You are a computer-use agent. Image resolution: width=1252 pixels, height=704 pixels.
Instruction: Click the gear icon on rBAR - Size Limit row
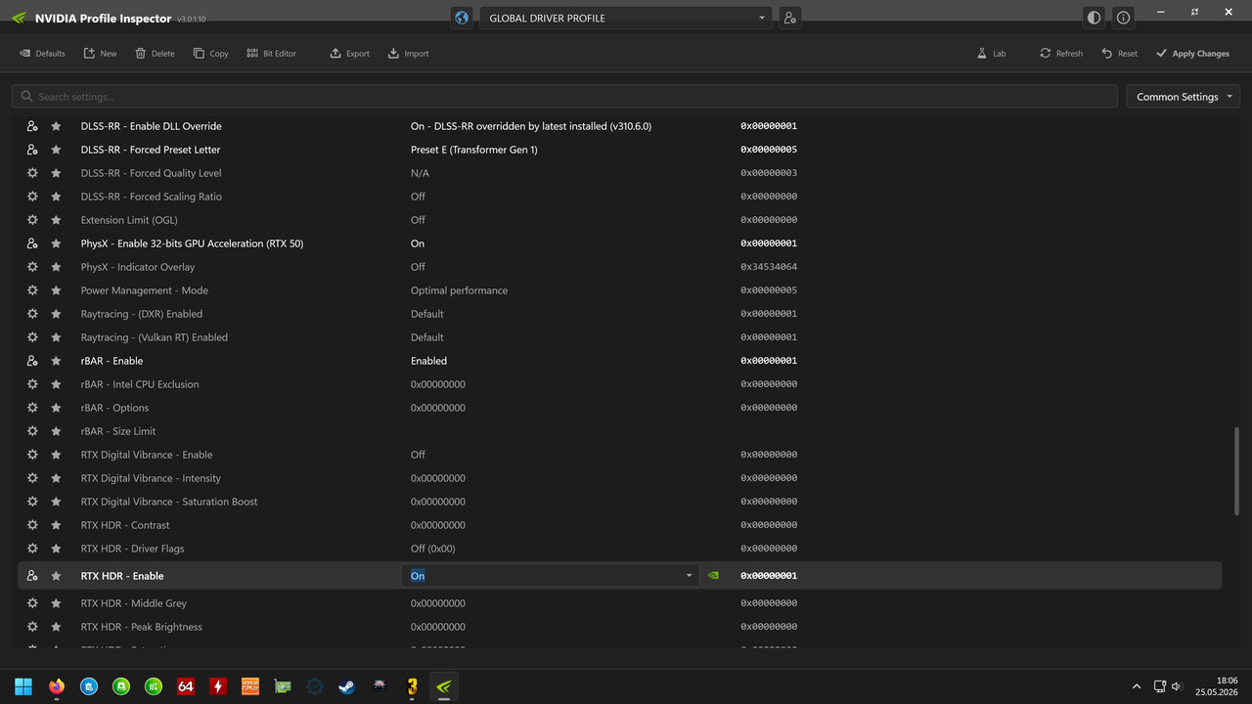32,431
